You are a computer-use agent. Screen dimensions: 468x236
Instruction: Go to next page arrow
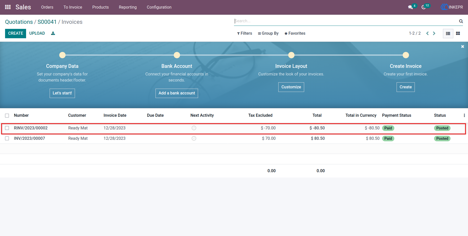[x=434, y=33]
